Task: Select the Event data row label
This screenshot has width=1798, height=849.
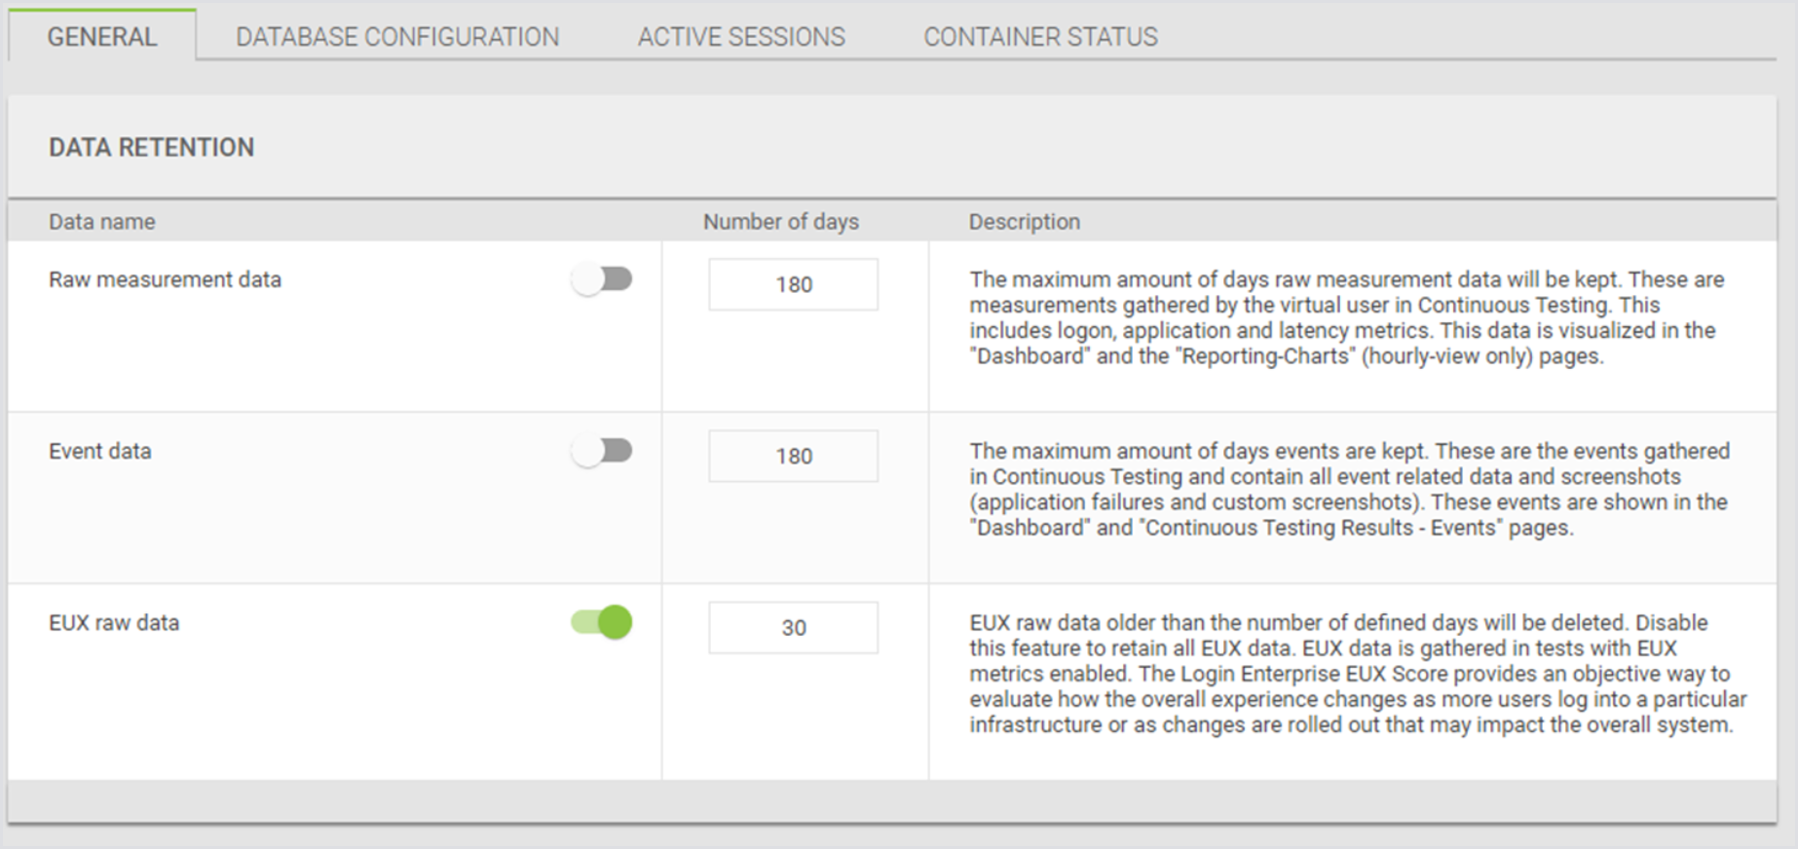Action: 100,451
